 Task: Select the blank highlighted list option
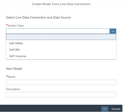pos(61,37)
